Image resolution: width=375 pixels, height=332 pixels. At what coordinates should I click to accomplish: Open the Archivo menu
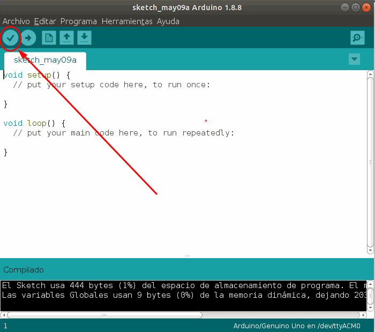[16, 21]
